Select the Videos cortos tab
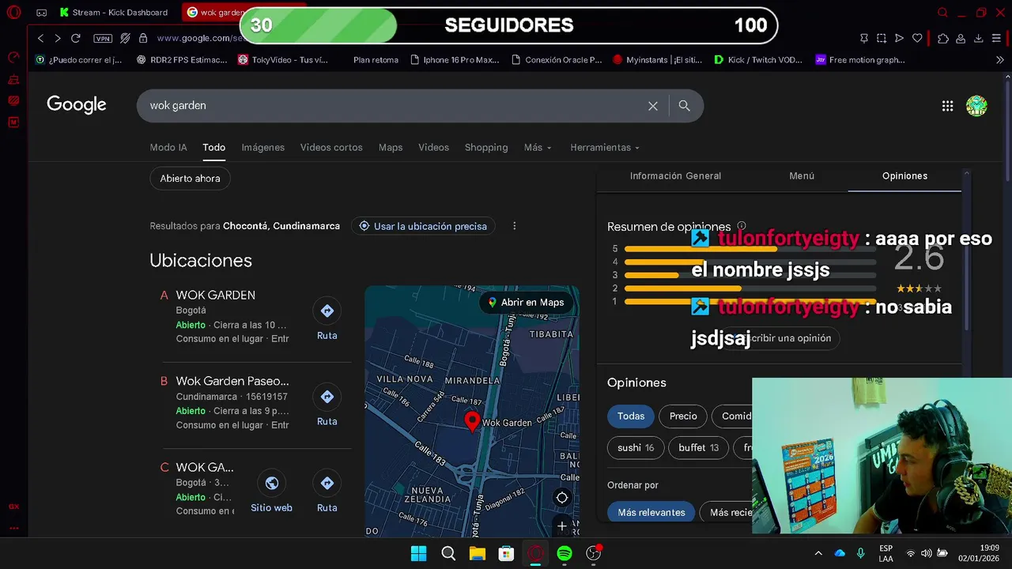The height and width of the screenshot is (569, 1012). 331,148
